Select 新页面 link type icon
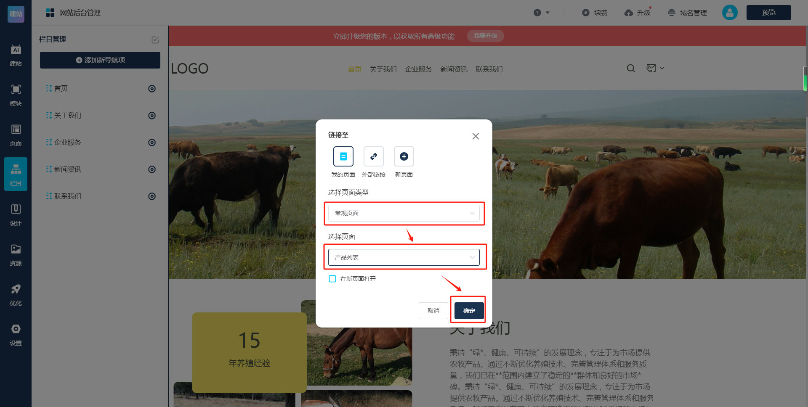Screen dimensions: 808x407 point(404,156)
